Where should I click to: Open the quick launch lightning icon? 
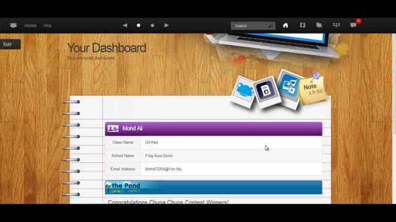pyautogui.click(x=303, y=25)
